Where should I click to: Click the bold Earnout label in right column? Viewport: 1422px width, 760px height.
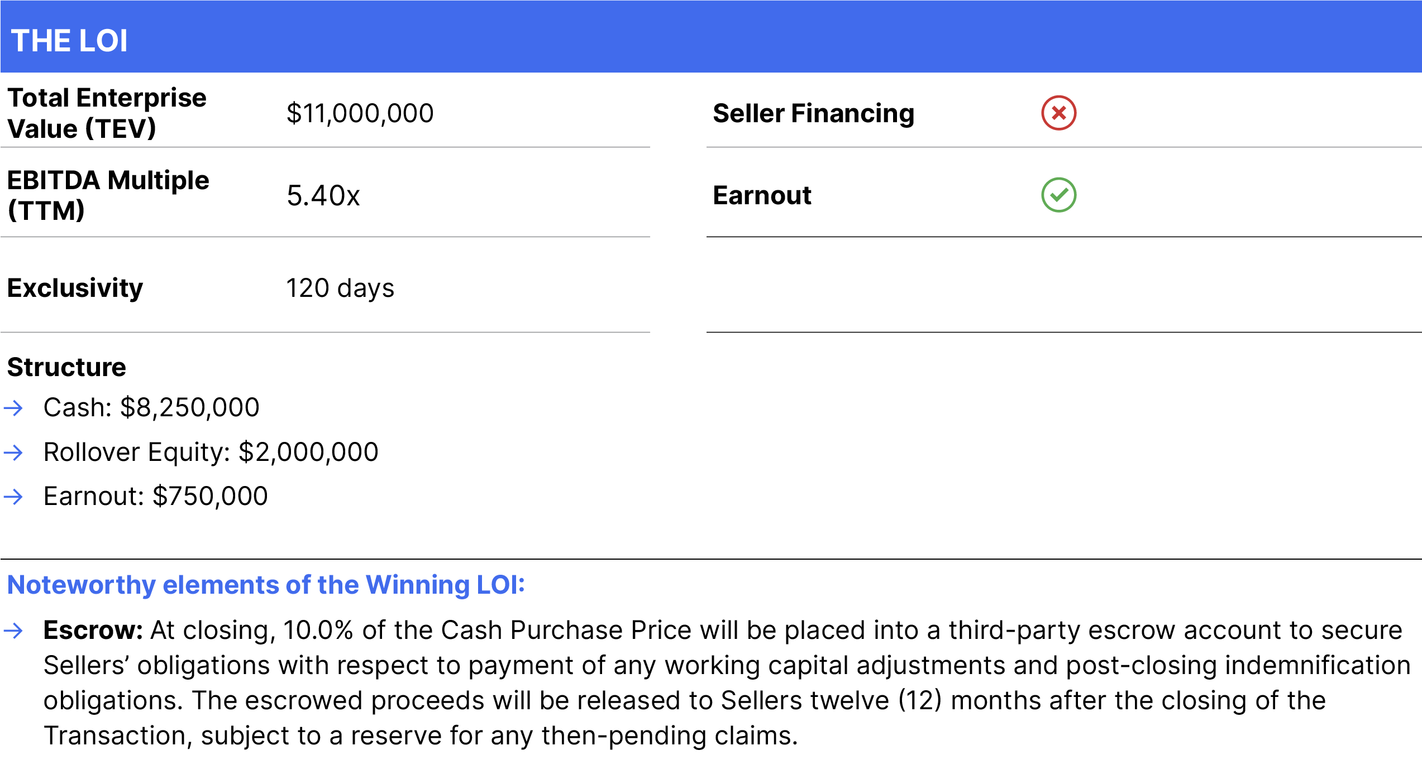pyautogui.click(x=762, y=195)
